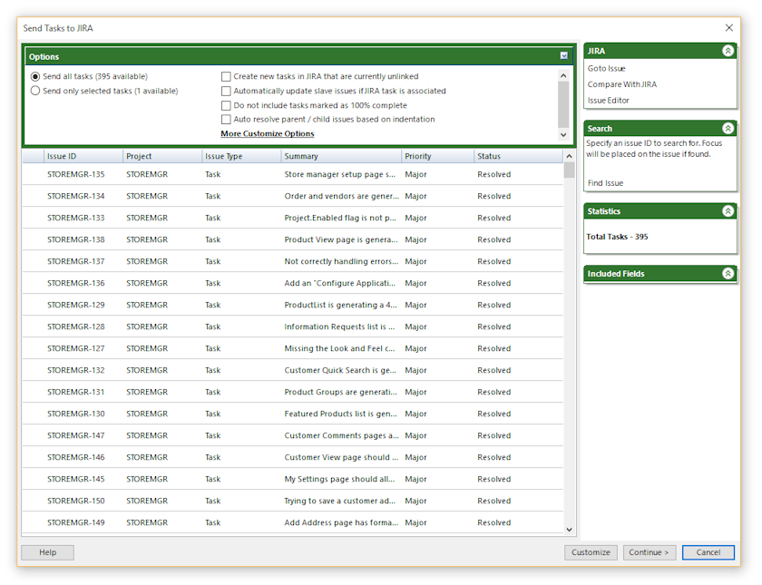Click summary 'Trying to save a customer ad...'
The width and height of the screenshot is (762, 585).
(x=340, y=501)
